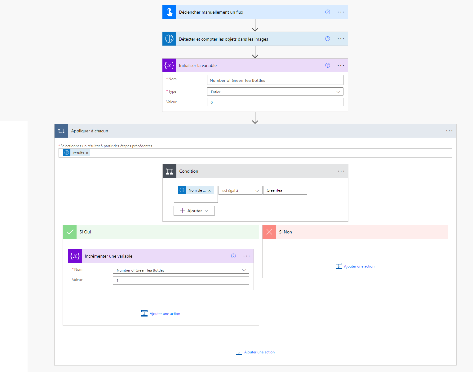Click the increment Valeur field containing 1

tap(181, 281)
